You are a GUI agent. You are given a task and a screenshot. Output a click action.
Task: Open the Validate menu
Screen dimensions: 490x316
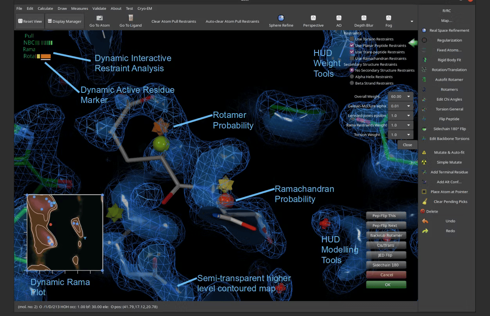click(99, 8)
